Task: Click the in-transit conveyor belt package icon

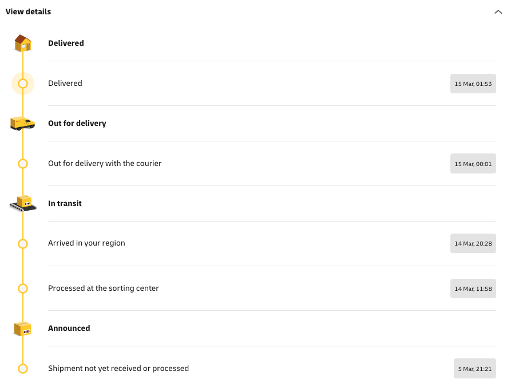Action: tap(23, 203)
